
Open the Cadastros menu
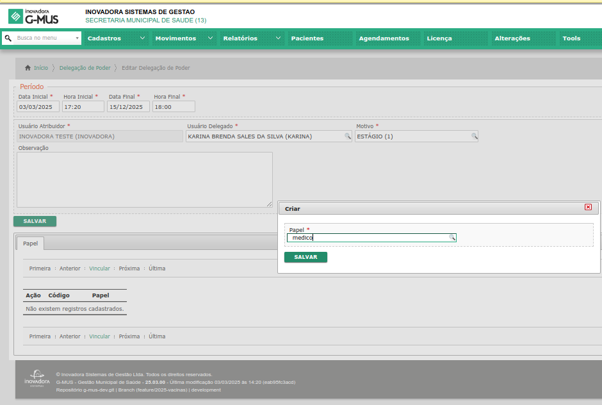pos(116,38)
